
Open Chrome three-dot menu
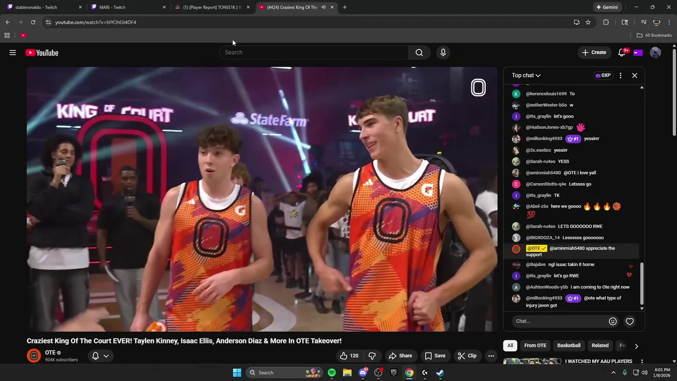(669, 22)
